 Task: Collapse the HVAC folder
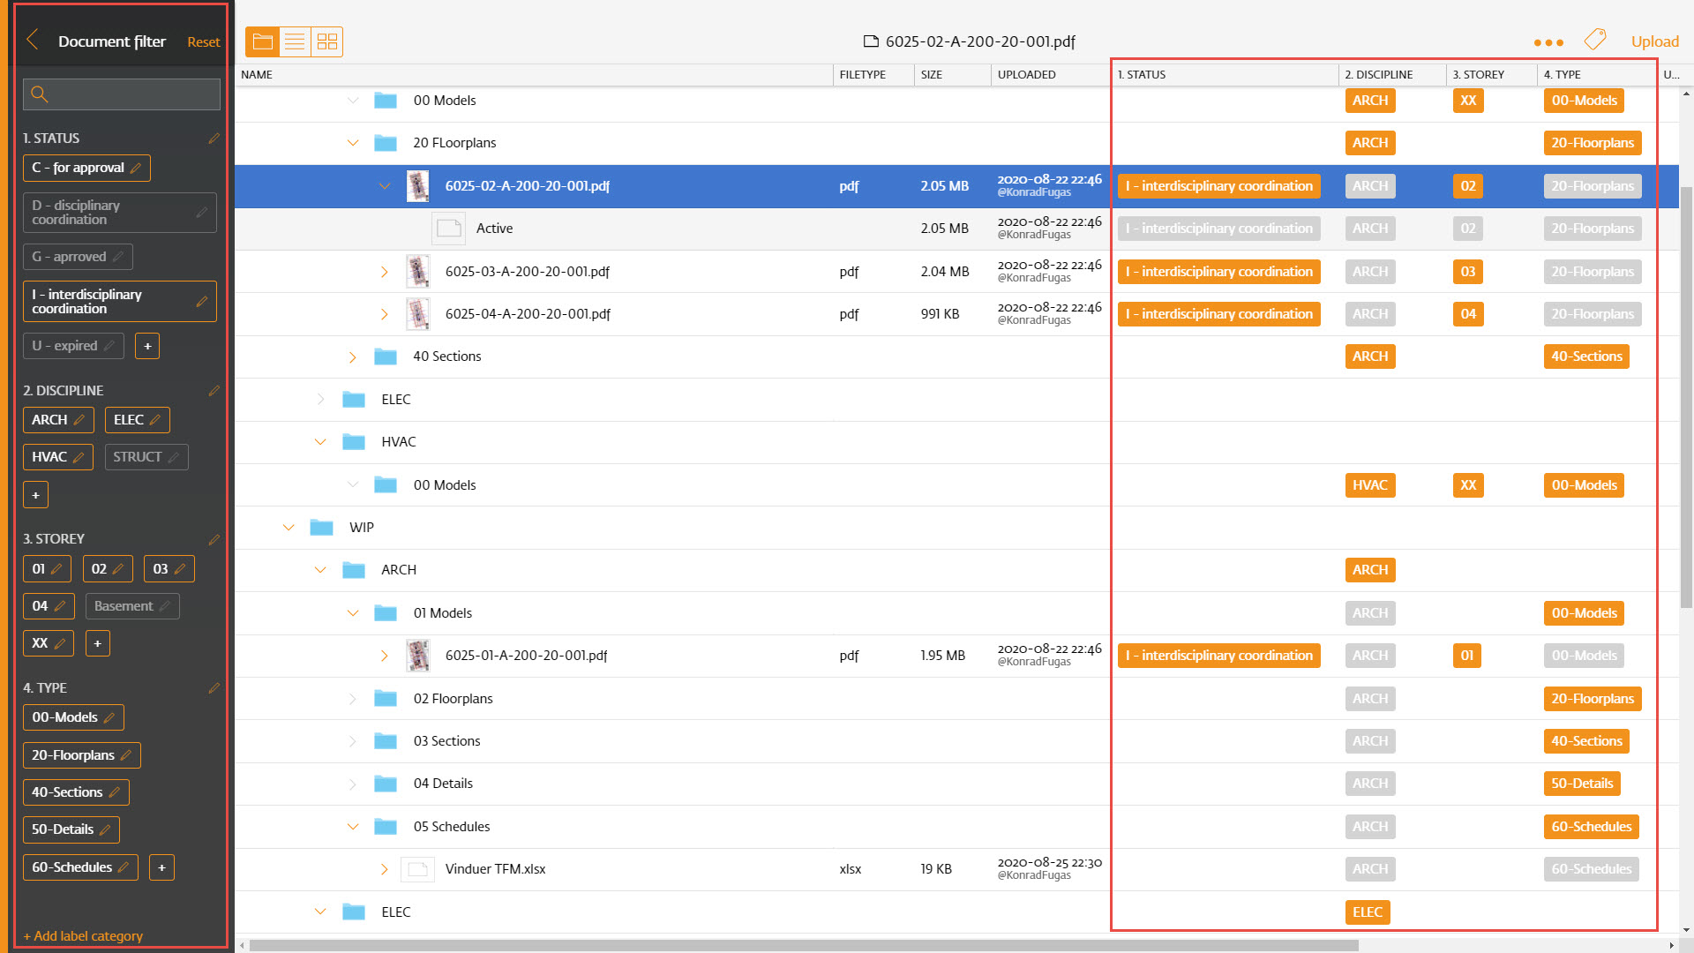pyautogui.click(x=320, y=442)
